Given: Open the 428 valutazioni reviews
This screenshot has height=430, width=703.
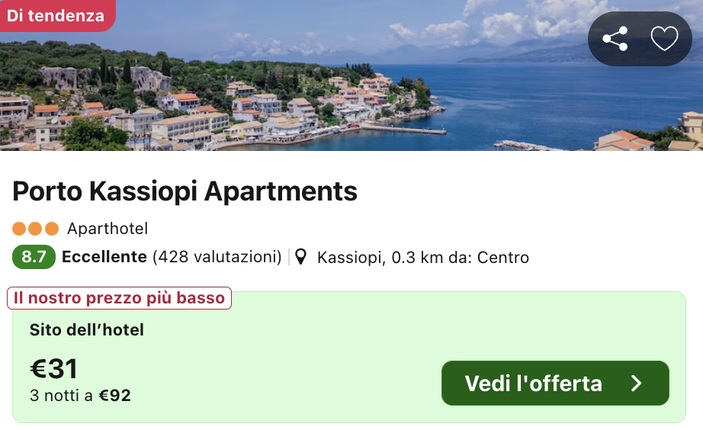Looking at the screenshot, I should [217, 257].
